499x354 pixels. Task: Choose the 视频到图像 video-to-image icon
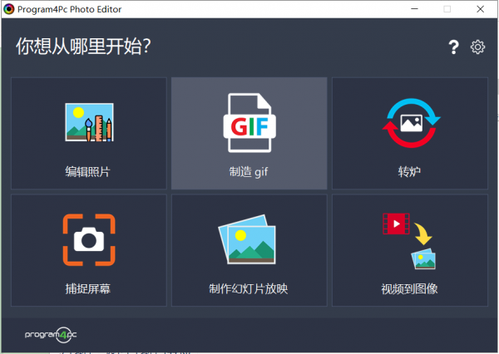pos(409,241)
